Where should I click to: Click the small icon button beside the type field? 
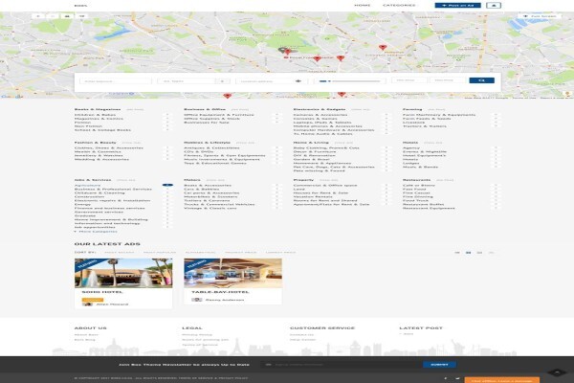click(x=223, y=81)
